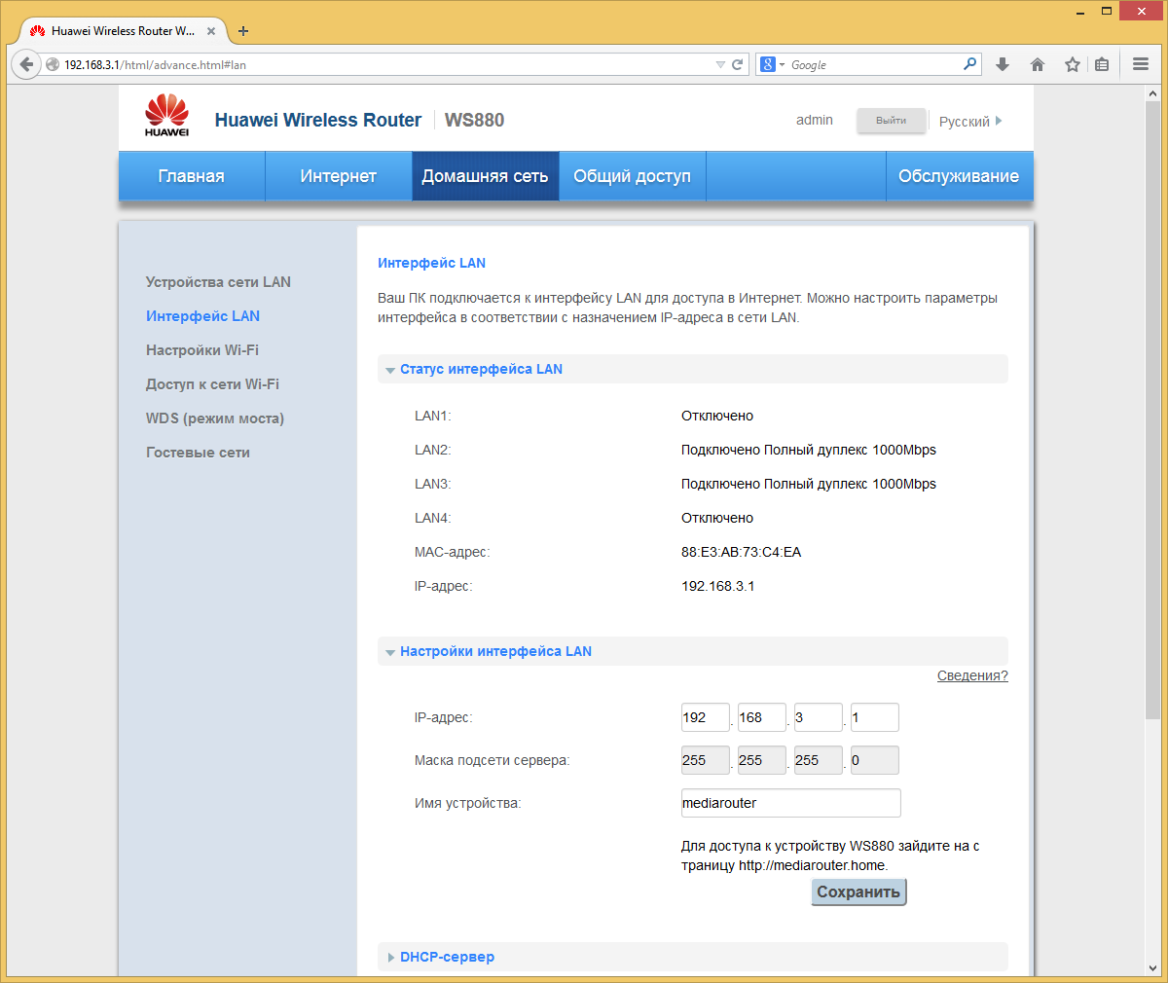The height and width of the screenshot is (983, 1168).
Task: Click the Huawei logo
Action: click(166, 115)
